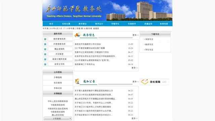The image size is (215, 121).
Task: Open the 唐山师范学院关于开展精品资源 notice
Action: pyautogui.click(x=95, y=98)
